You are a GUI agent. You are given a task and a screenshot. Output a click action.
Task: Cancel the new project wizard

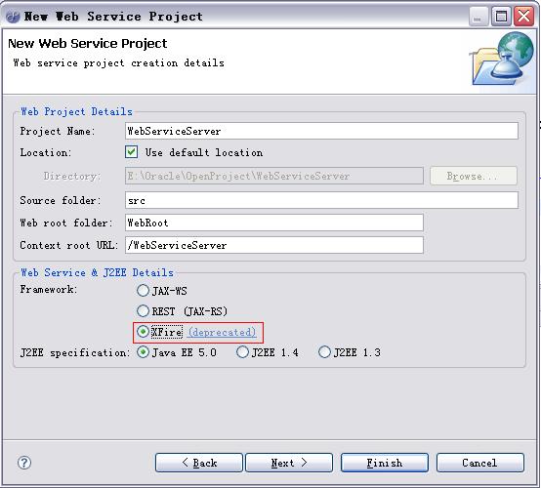pos(480,463)
